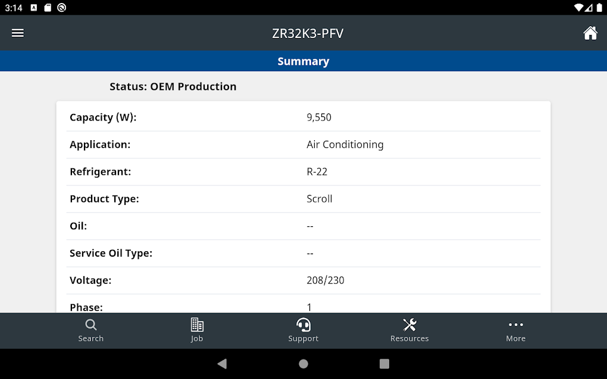Viewport: 607px width, 379px height.
Task: Select the Capacity (W) row
Action: (303, 118)
